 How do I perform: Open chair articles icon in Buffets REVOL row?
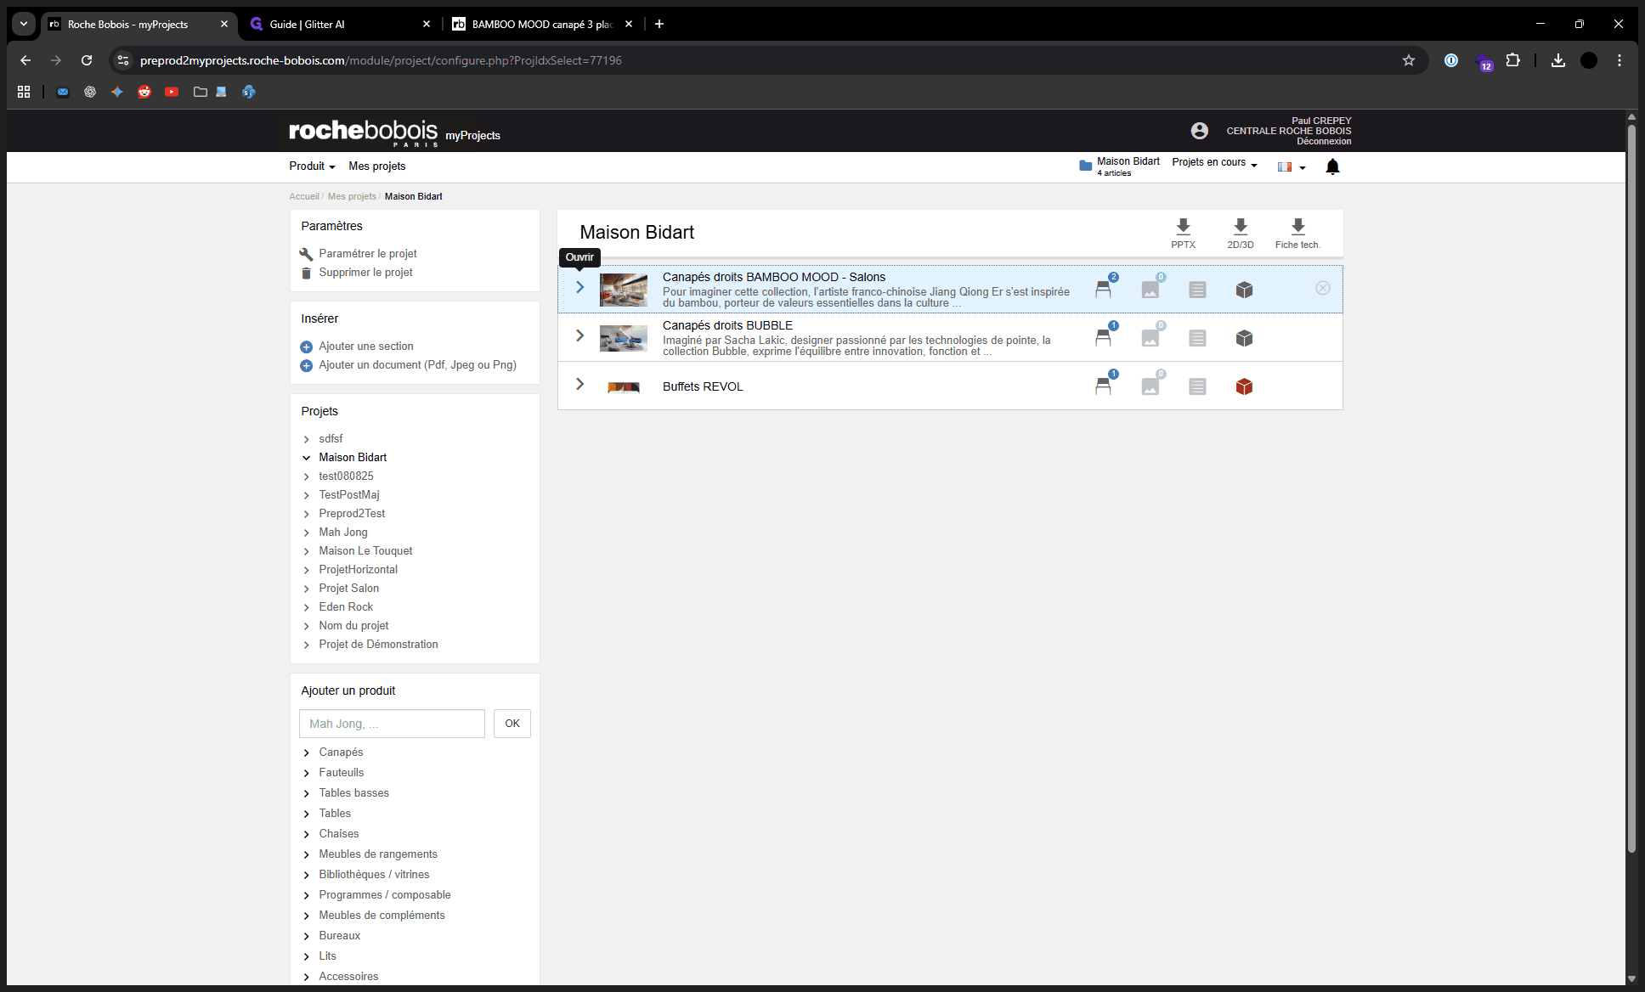(1103, 386)
